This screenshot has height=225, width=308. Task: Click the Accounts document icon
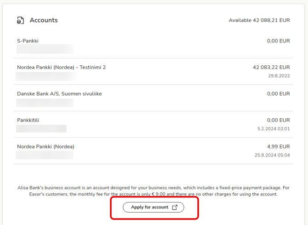pyautogui.click(x=20, y=20)
